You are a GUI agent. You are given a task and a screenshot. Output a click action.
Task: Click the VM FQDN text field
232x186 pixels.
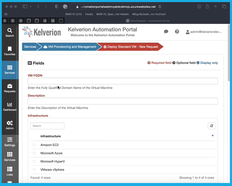[x=123, y=81]
